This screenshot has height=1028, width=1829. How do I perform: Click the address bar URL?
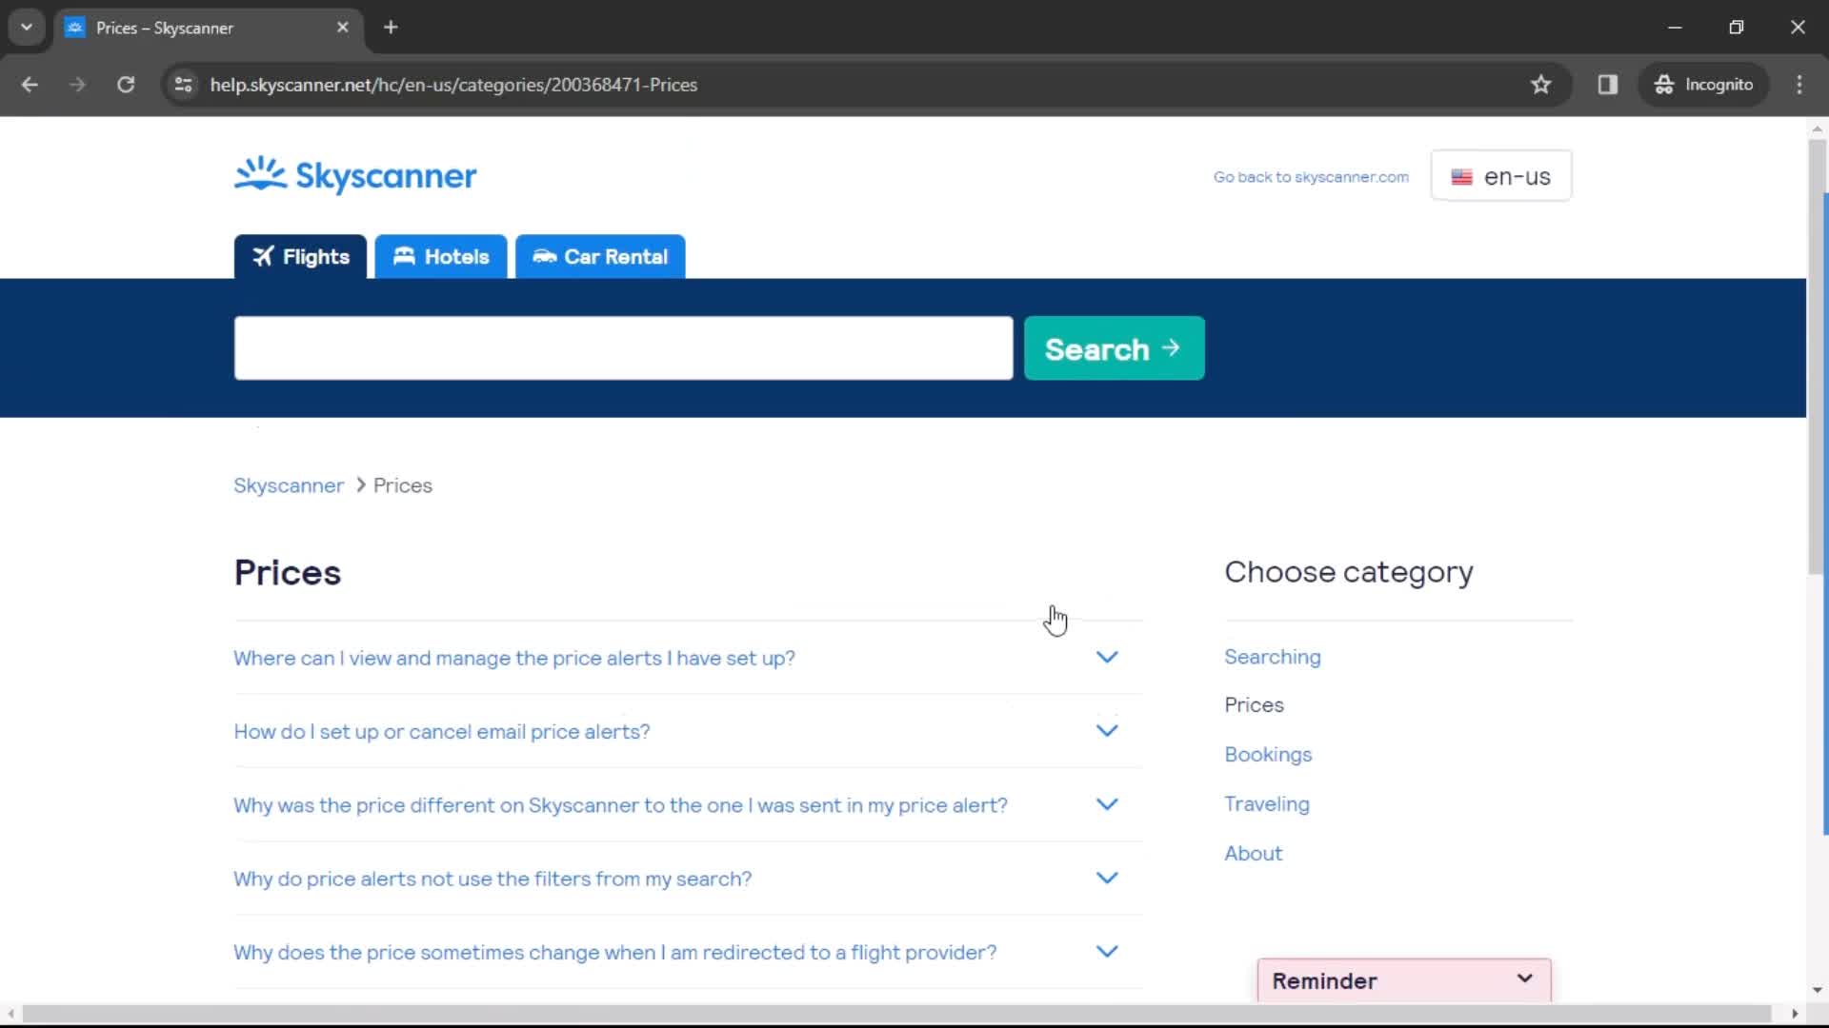click(453, 85)
